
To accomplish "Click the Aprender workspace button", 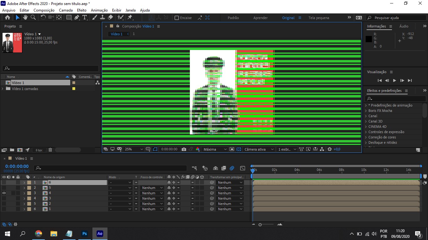I will click(260, 17).
